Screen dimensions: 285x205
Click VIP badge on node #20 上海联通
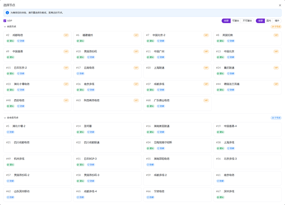[206, 68]
